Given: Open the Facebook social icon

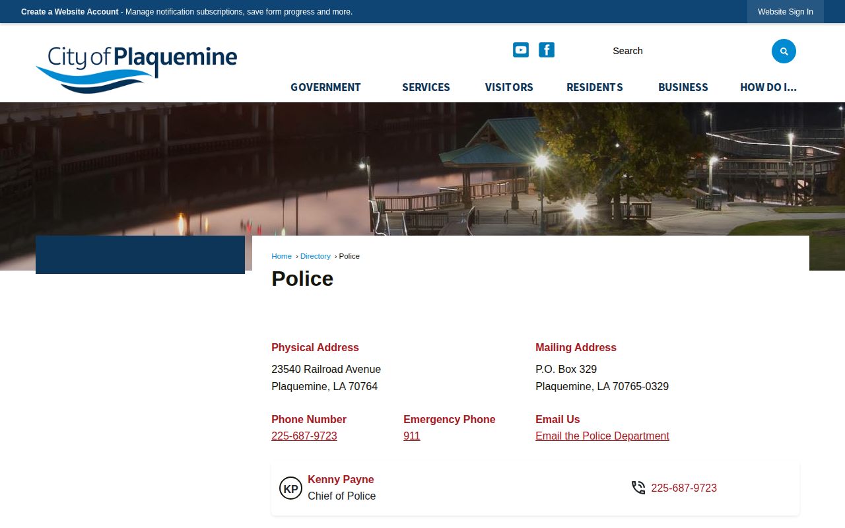Looking at the screenshot, I should [547, 49].
